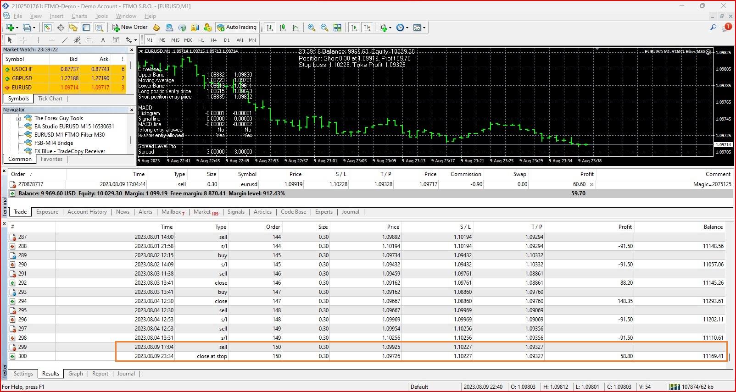Select the cursor arrow tool
The width and height of the screenshot is (736, 392).
(x=10, y=40)
